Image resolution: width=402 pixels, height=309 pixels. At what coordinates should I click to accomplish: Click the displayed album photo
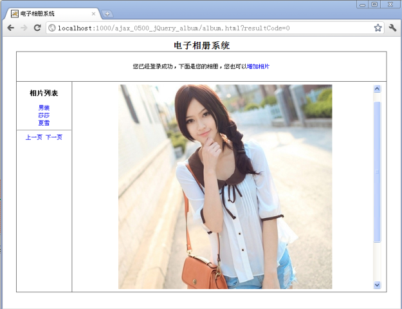pos(225,187)
